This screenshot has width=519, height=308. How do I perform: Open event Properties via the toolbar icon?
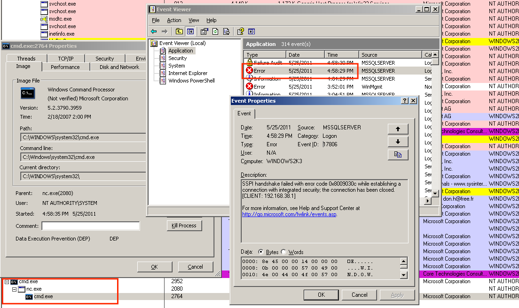[x=204, y=31]
